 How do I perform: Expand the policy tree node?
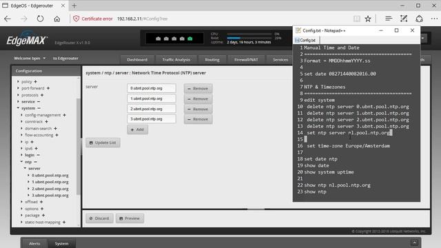coord(19,81)
